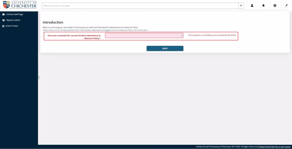Open the Student Attendance policy document link

coord(95,30)
